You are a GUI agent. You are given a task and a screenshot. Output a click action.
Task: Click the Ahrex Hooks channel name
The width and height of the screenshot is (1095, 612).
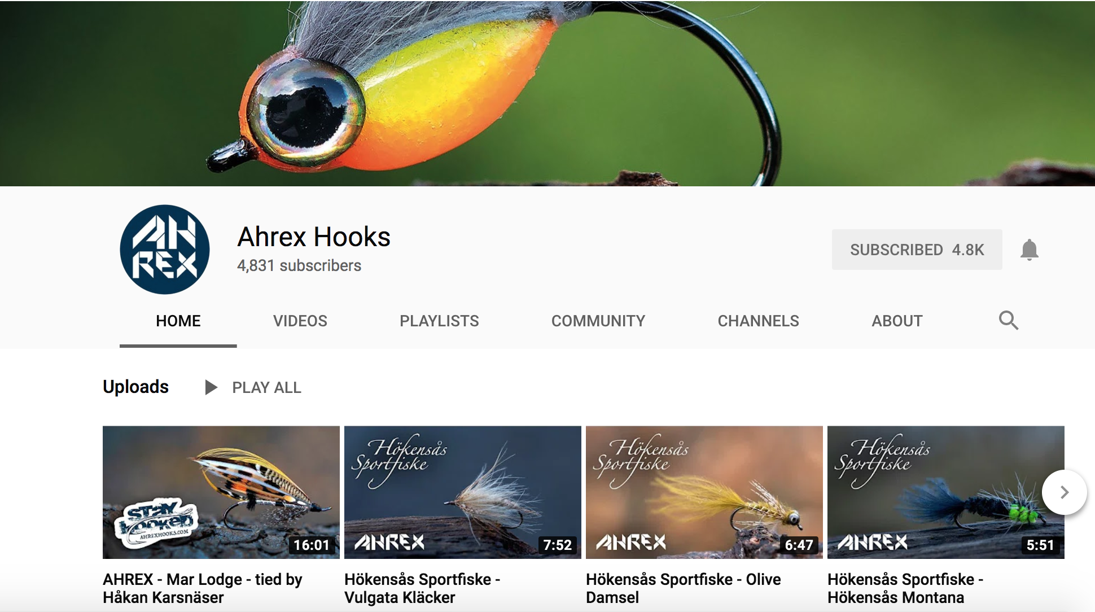click(x=314, y=237)
